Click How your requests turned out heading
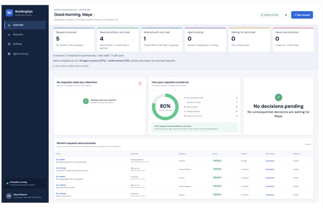 [x=170, y=82]
